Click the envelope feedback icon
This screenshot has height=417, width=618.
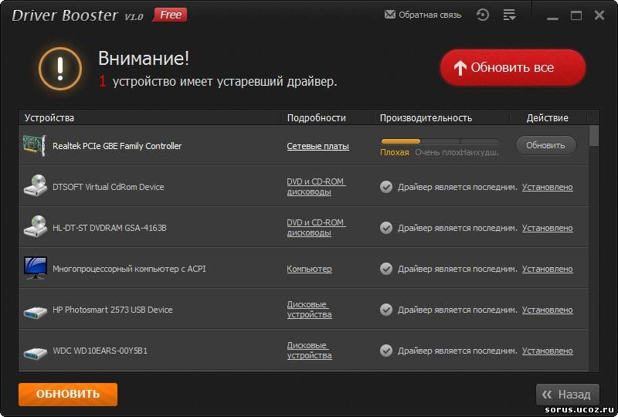tap(389, 15)
